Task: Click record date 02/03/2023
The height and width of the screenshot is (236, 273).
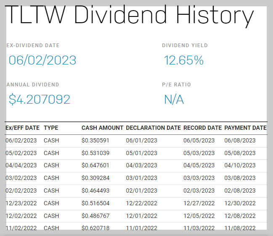Action: (199, 190)
